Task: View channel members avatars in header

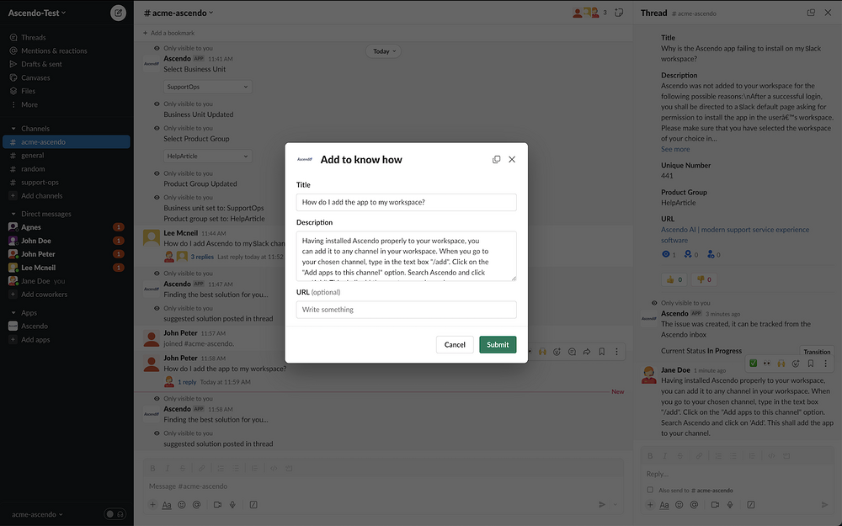Action: [x=590, y=13]
